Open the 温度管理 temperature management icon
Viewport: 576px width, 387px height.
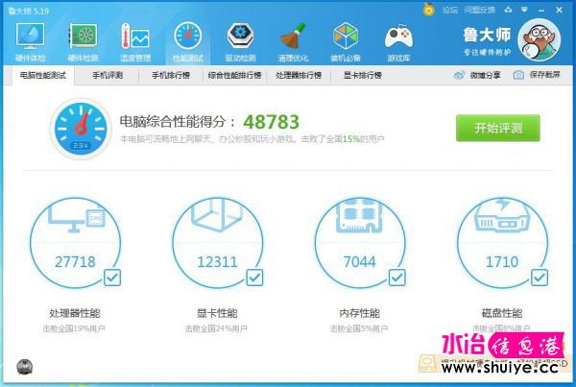[135, 40]
